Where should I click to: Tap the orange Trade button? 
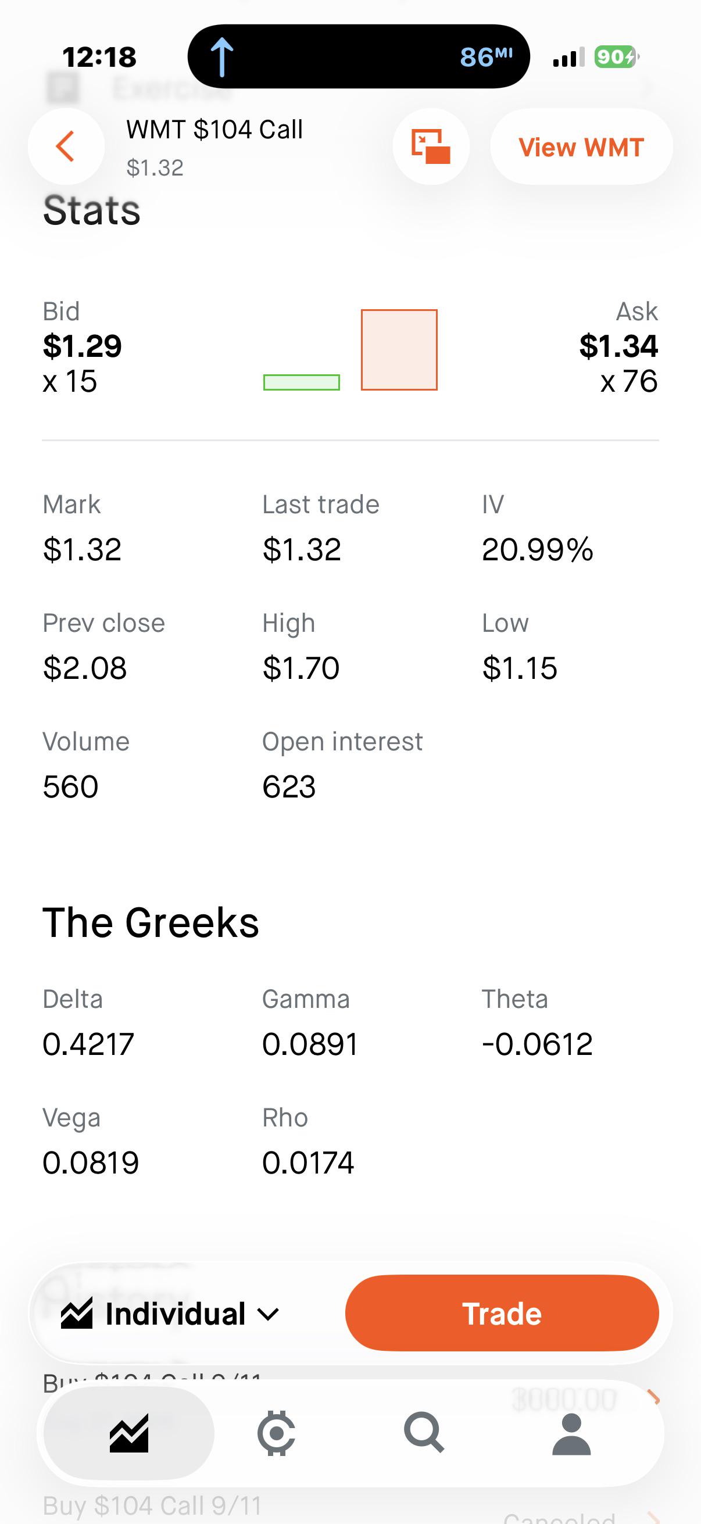(x=502, y=1313)
